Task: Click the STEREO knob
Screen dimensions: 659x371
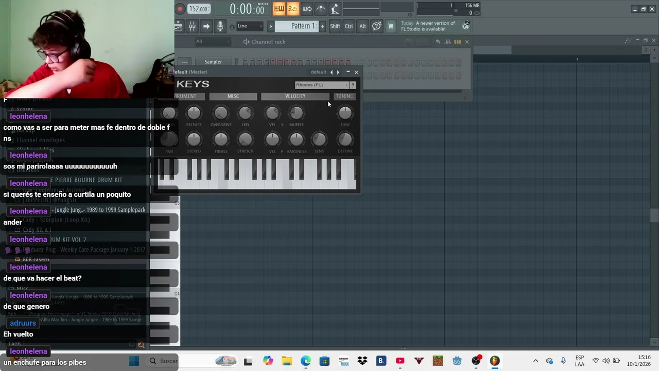Action: pyautogui.click(x=194, y=139)
